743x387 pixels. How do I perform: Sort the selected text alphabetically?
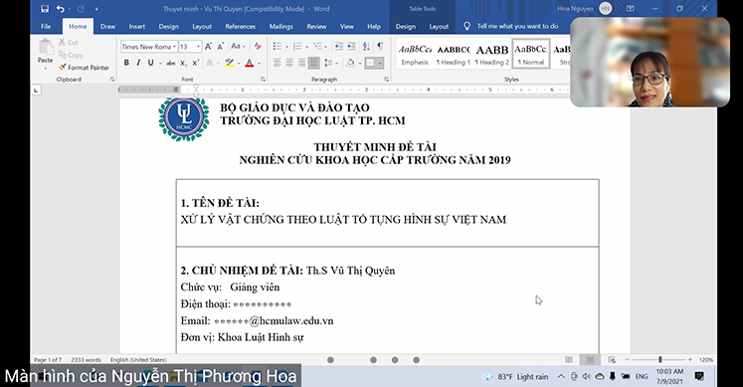point(366,47)
